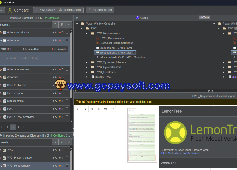Click the pan/move diagram tool icon
This screenshot has width=237, height=170.
point(99,109)
